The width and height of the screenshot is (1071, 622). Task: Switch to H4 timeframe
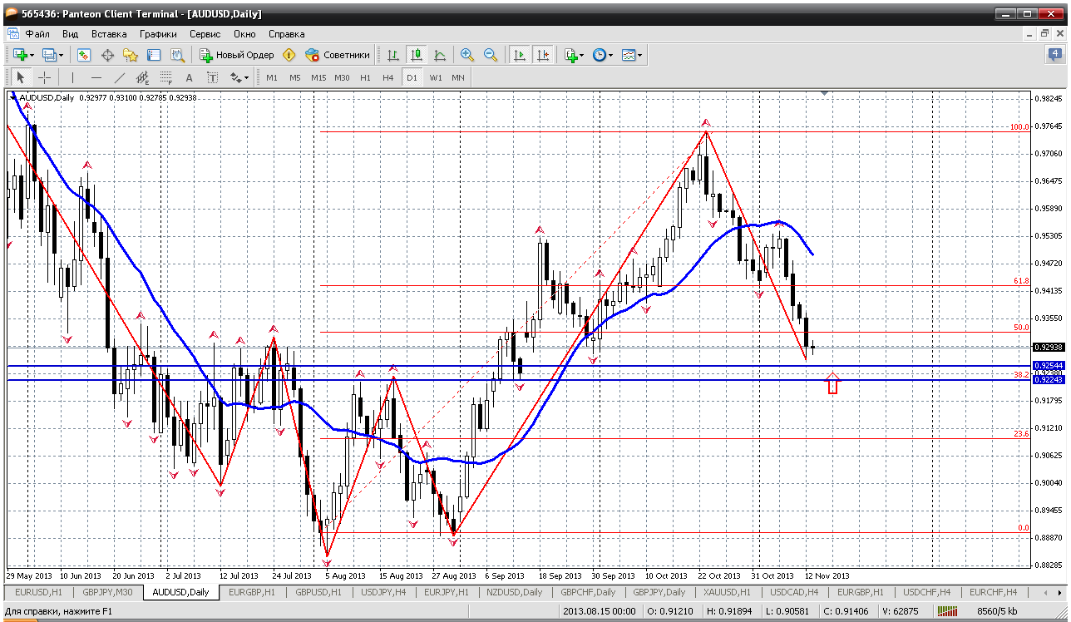coord(388,77)
